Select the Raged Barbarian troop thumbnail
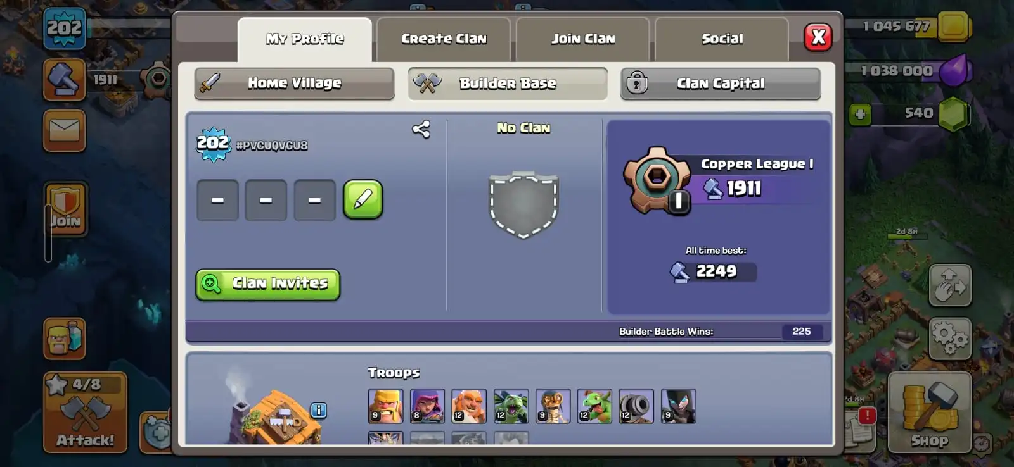 (385, 406)
